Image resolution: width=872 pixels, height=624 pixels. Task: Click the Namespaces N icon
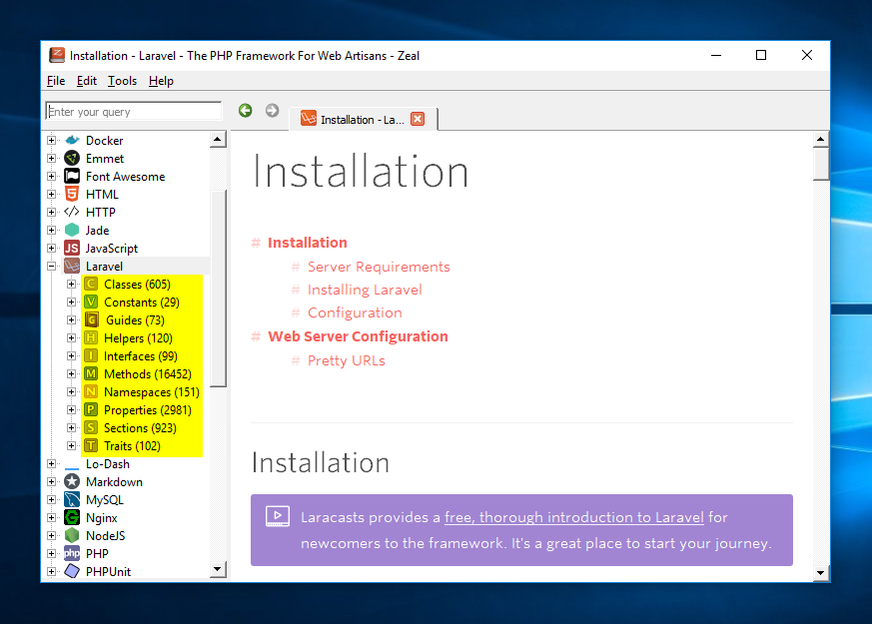pos(91,391)
